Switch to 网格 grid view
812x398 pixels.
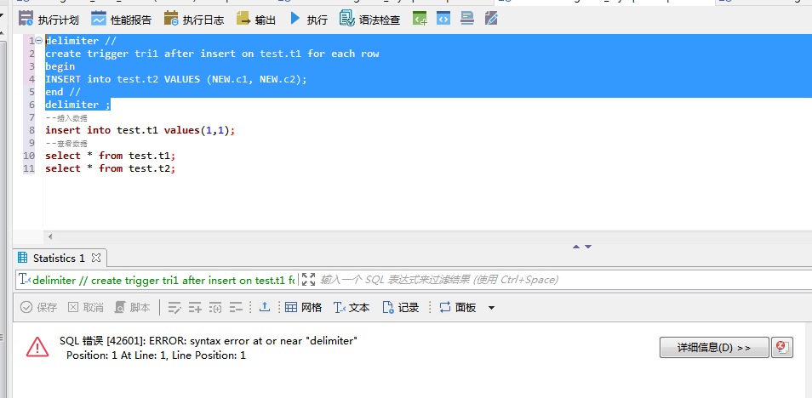(303, 308)
